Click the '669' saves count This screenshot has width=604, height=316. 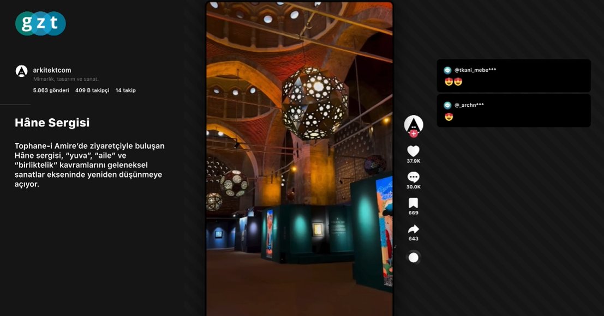(414, 212)
